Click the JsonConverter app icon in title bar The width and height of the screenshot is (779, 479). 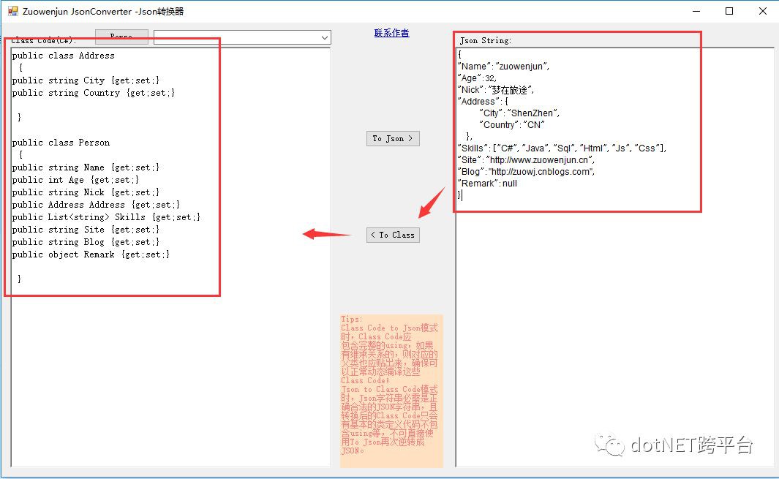(x=12, y=11)
